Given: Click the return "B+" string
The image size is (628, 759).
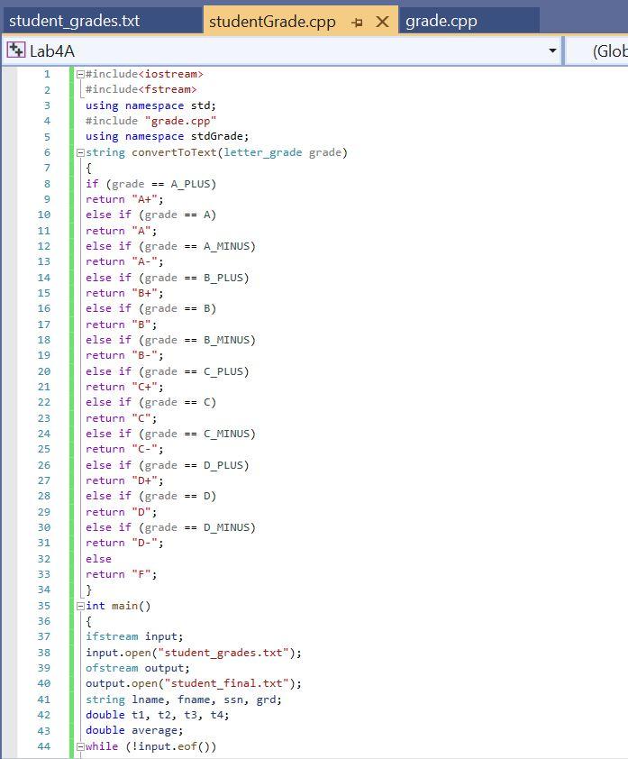Looking at the screenshot, I should pos(144,293).
